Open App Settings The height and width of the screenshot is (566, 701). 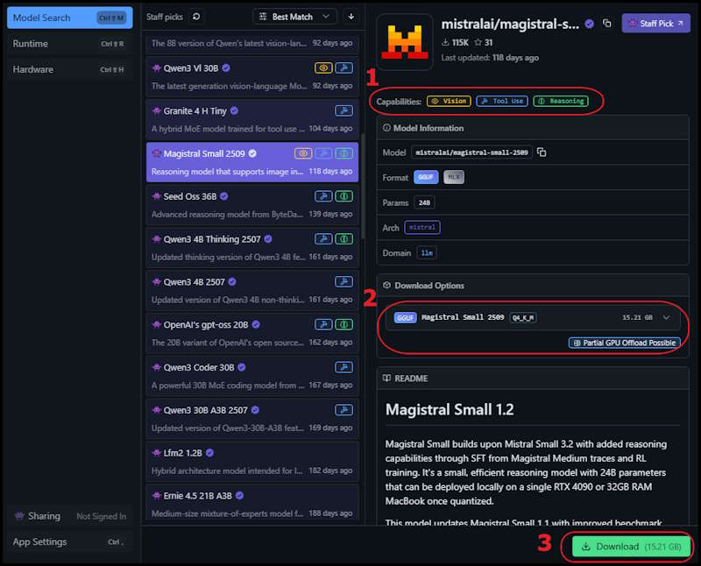pos(70,541)
